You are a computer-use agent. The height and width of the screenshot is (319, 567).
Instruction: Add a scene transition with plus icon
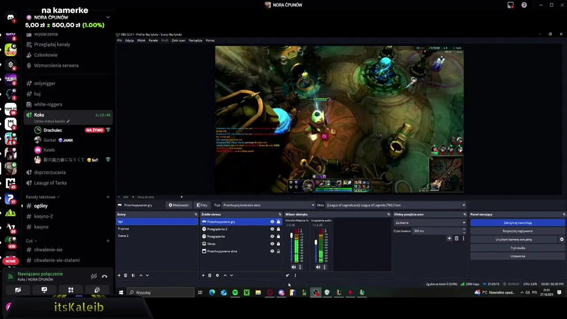click(x=449, y=238)
